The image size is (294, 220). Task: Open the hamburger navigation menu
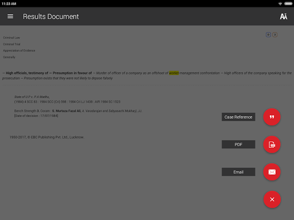10,17
